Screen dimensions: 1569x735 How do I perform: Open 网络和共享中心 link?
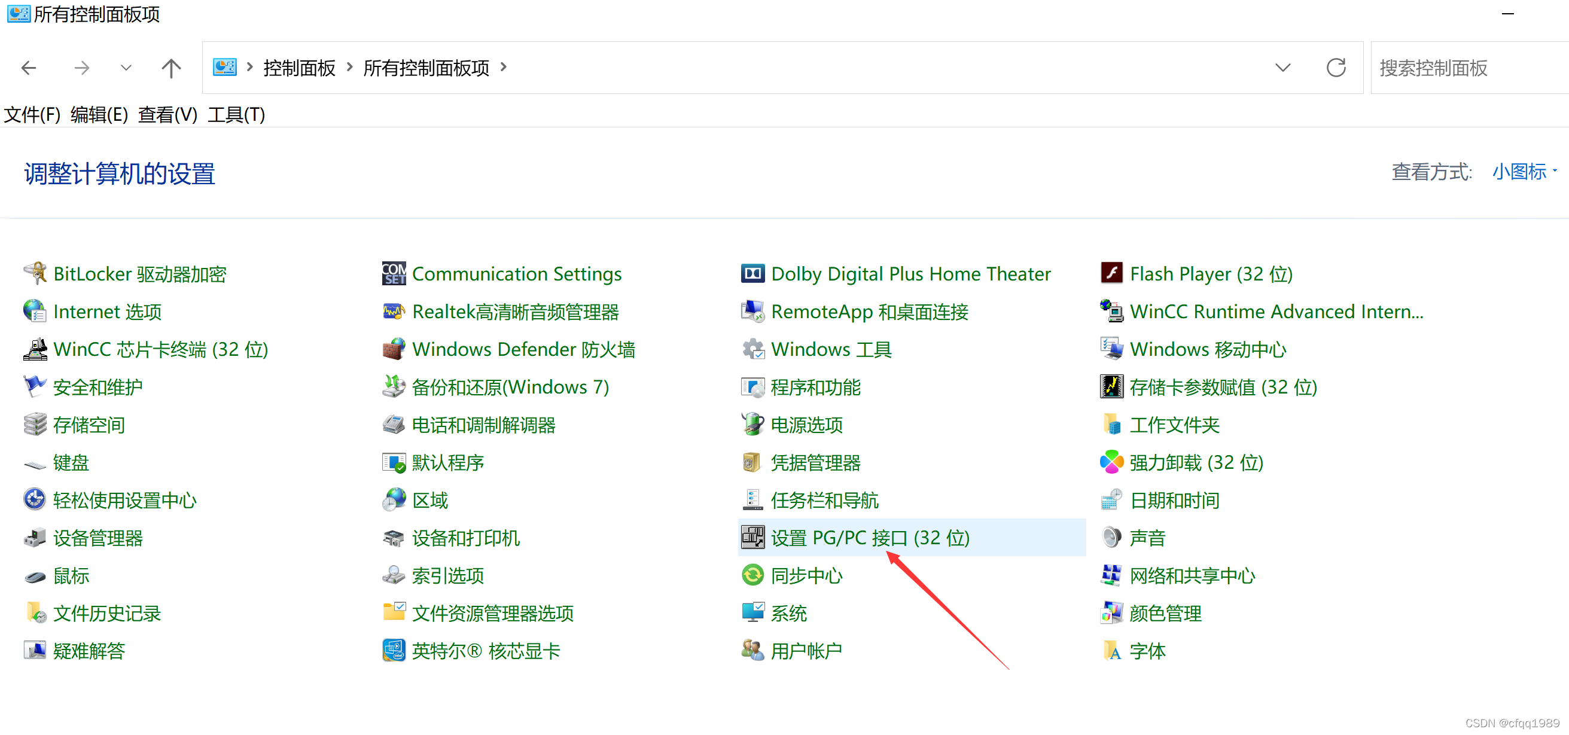[1192, 575]
